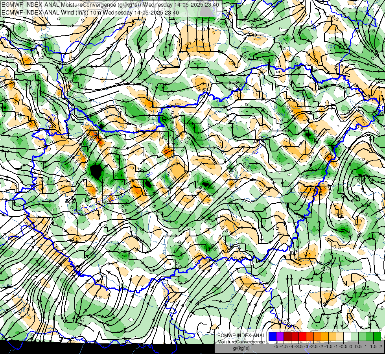The height and width of the screenshot is (354, 385).
Task: Select the darkest green swatch at legend end
Action: (377, 336)
